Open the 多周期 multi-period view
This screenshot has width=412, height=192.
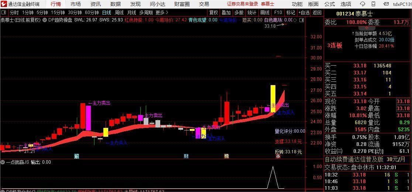[146, 13]
